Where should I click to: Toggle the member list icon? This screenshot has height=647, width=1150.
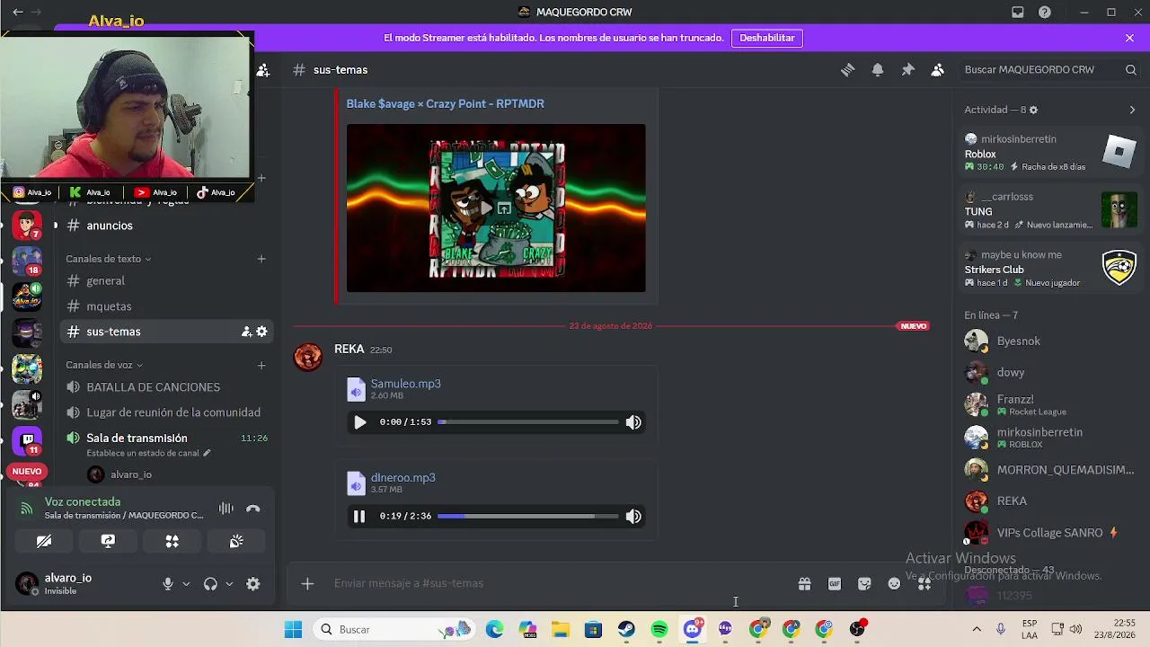pos(937,70)
